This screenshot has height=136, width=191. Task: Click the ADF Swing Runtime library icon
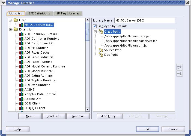(x=21, y=76)
